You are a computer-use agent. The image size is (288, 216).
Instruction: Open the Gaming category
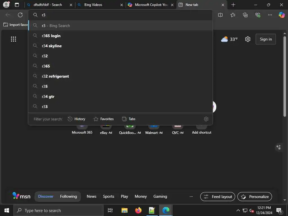pyautogui.click(x=160, y=196)
